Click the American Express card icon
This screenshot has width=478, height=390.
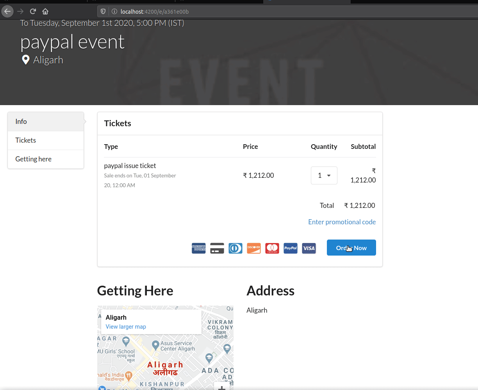(199, 248)
